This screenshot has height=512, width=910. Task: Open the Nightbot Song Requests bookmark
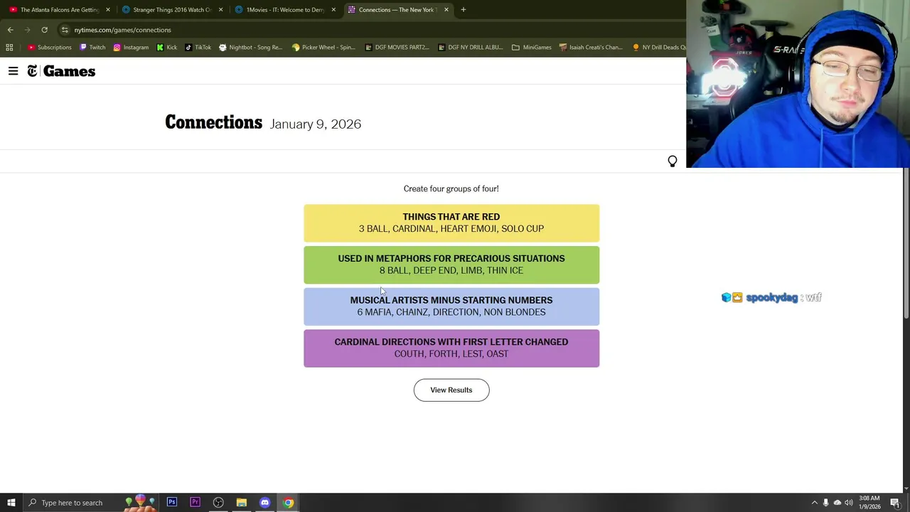point(250,48)
